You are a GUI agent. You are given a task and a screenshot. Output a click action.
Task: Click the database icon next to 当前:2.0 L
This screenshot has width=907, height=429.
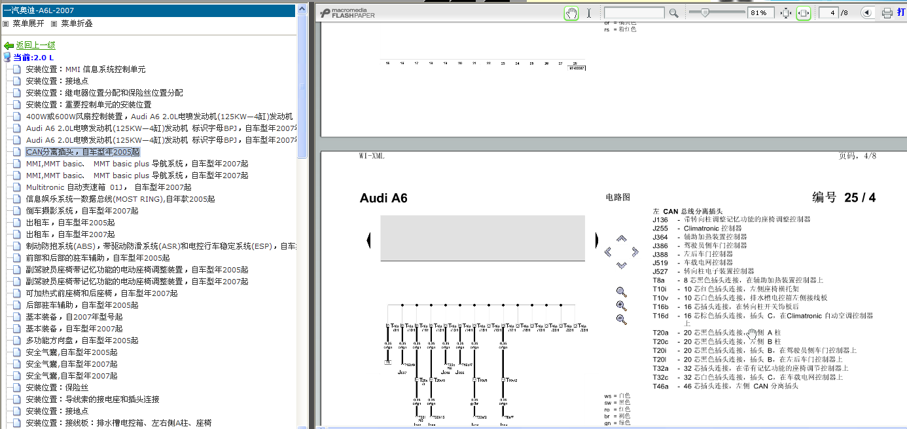(7, 58)
